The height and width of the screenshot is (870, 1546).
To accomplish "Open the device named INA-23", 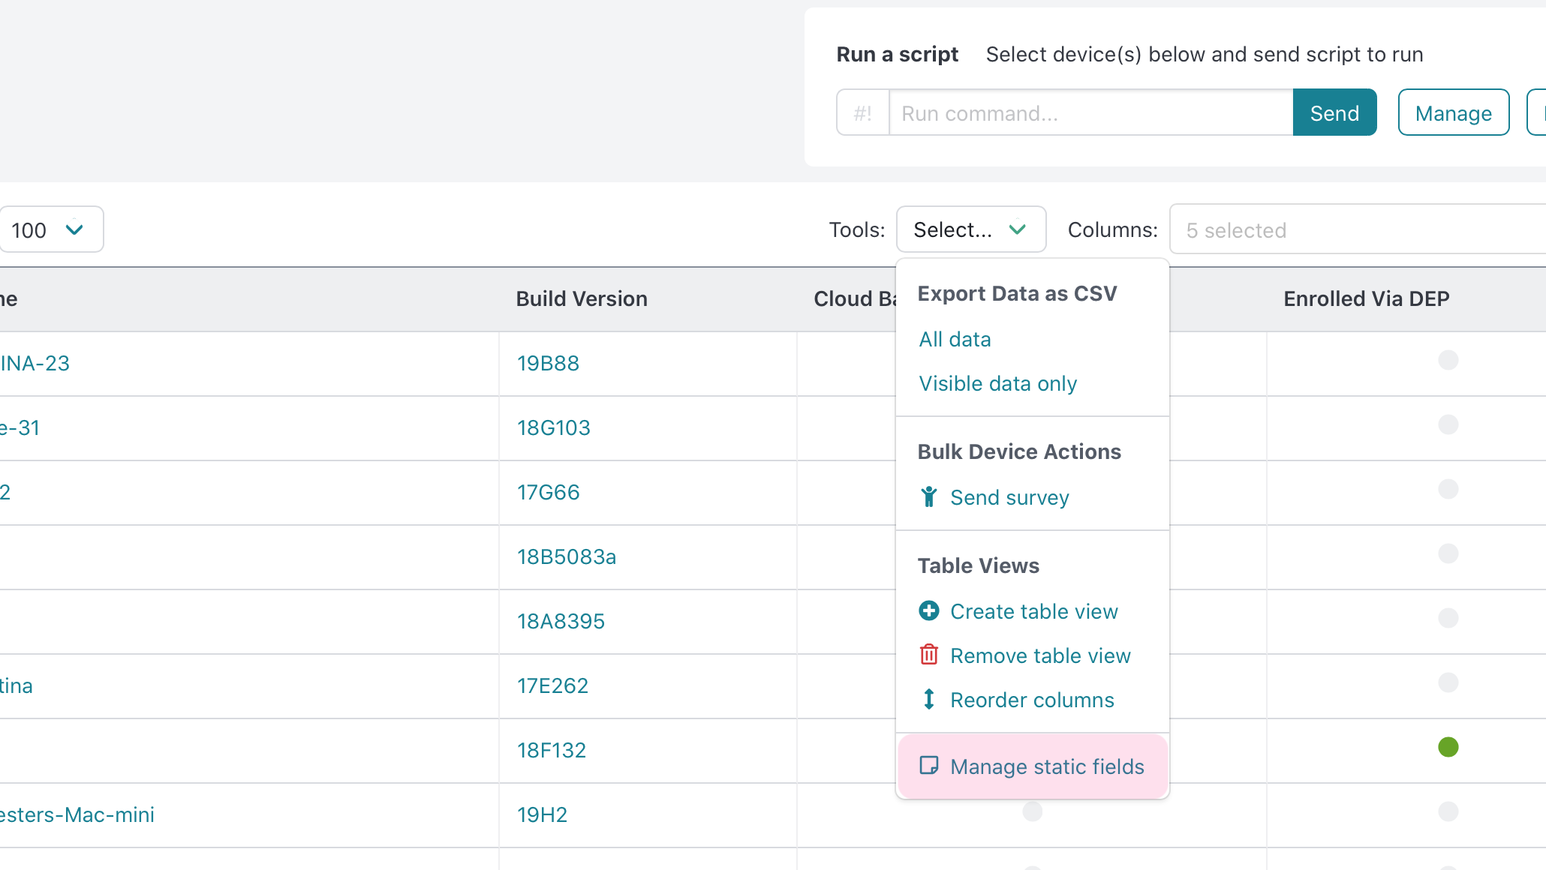I will point(34,363).
